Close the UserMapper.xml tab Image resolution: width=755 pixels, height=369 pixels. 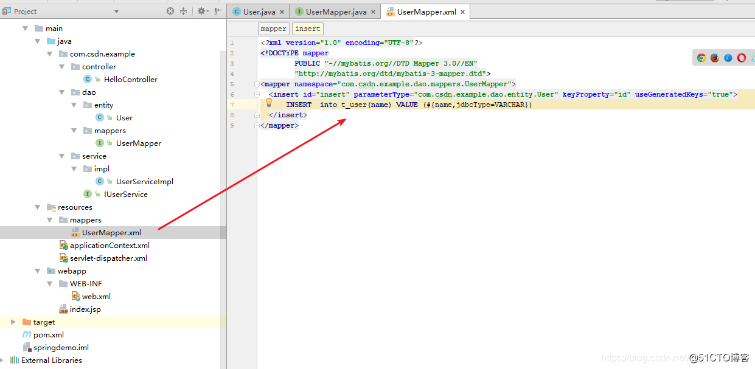click(463, 12)
